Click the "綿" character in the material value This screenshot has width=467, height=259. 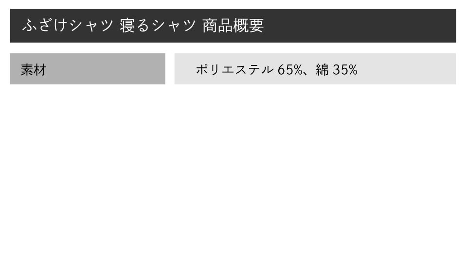click(322, 69)
